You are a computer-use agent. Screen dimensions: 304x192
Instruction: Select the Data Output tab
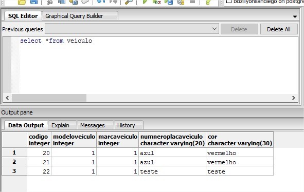(x=26, y=125)
